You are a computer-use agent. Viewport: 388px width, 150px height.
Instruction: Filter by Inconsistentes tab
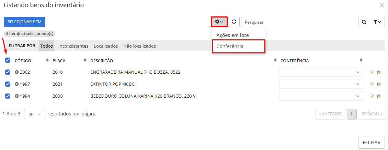(x=73, y=46)
